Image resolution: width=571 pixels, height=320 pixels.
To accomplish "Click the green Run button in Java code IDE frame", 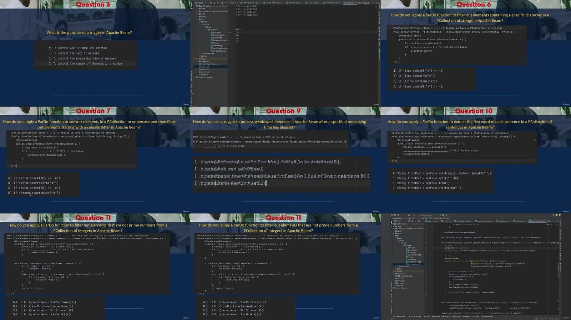I will click(x=437, y=215).
